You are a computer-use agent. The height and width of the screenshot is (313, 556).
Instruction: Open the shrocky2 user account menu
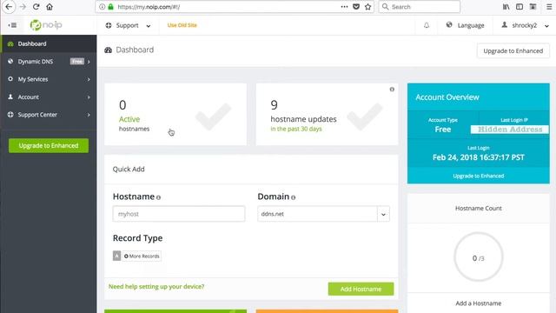coord(525,25)
